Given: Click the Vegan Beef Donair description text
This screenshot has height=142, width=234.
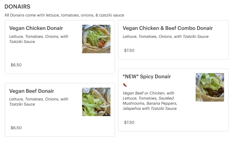Looking at the screenshot, I should pos(39,102).
